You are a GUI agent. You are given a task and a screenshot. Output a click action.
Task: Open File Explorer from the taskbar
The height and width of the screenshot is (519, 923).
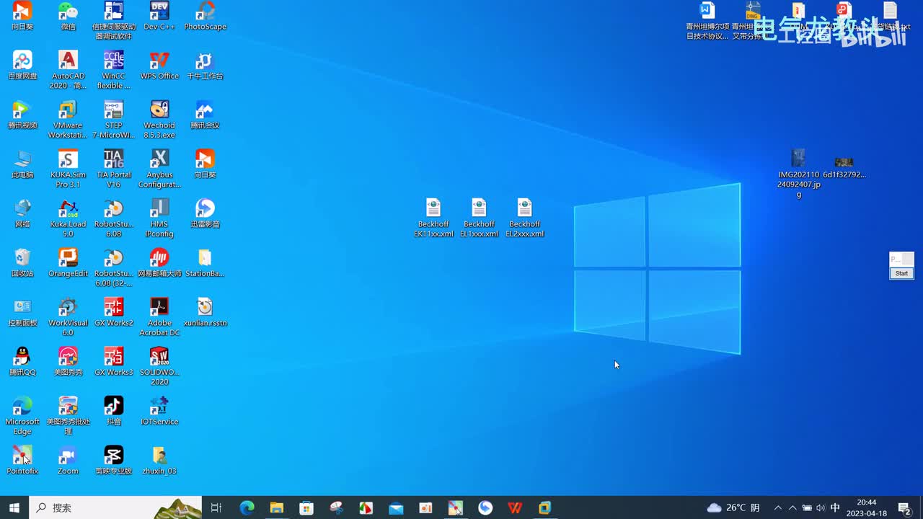(276, 507)
